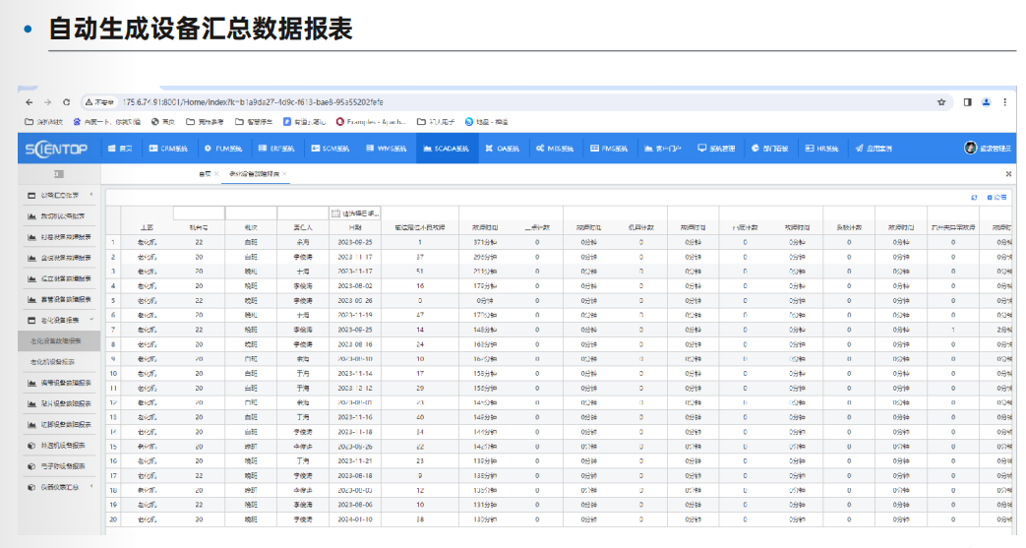Open the ERP system in the navbar
The image size is (1026, 548).
(x=277, y=149)
